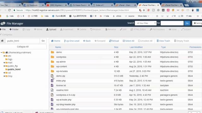
Task: Open View Trash
Action: click(x=163, y=41)
